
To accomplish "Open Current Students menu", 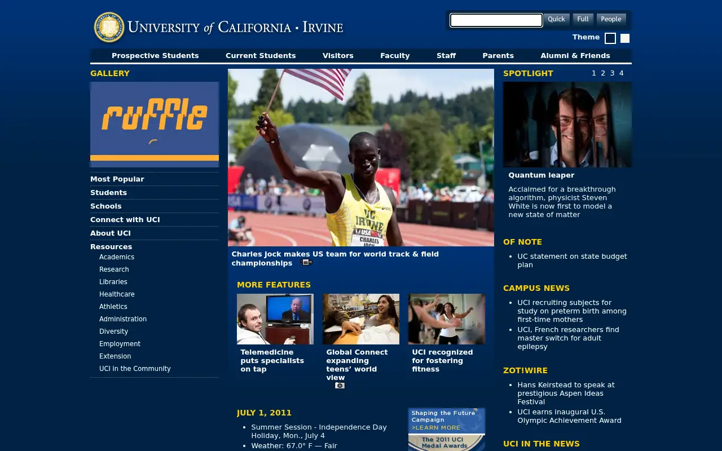I will click(261, 56).
